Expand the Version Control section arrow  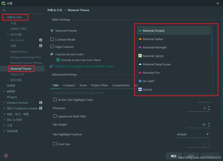coord(4,103)
